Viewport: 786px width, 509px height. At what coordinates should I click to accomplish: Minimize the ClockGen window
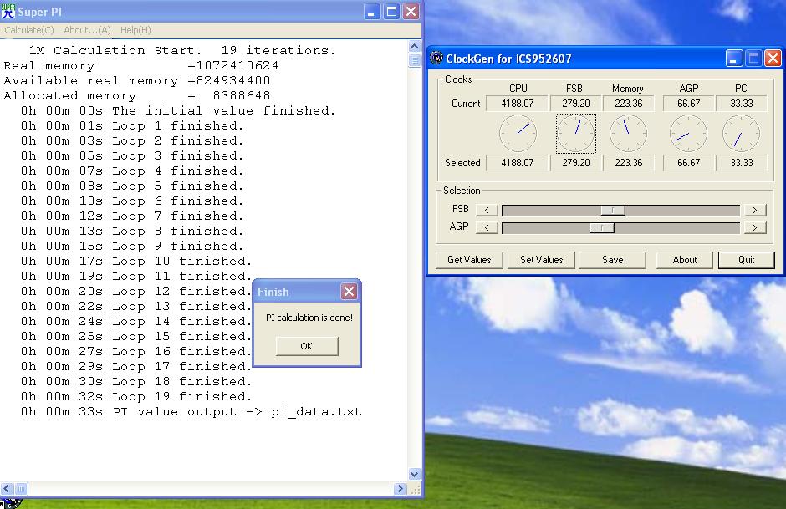click(734, 59)
